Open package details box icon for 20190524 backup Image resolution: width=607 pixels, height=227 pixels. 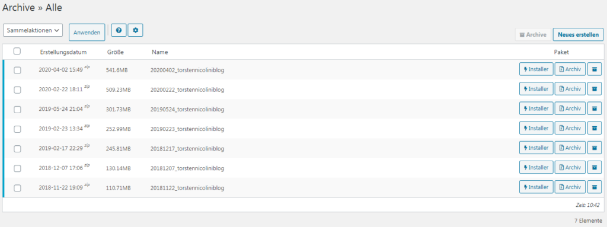(x=595, y=108)
